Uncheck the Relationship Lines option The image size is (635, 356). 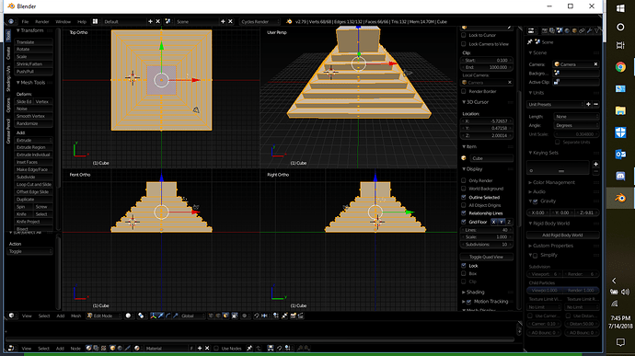click(x=464, y=213)
